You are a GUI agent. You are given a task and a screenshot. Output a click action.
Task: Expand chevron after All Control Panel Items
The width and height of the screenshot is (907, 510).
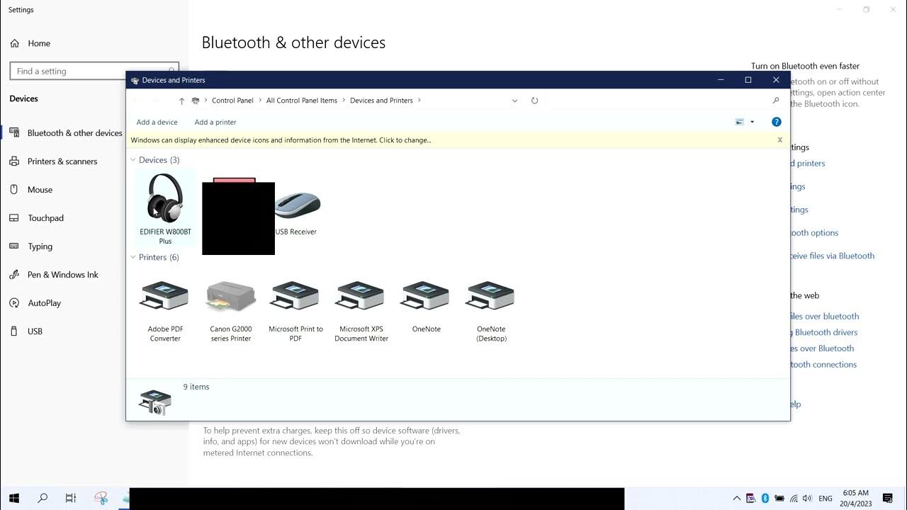tap(344, 101)
